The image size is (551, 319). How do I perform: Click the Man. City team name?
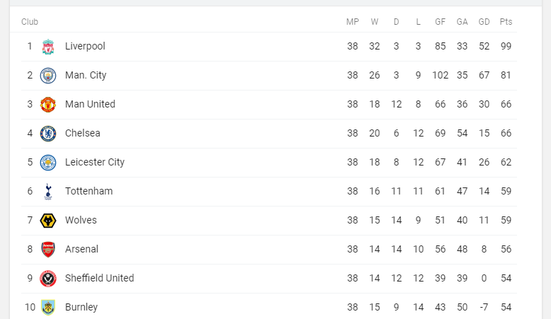tap(86, 75)
